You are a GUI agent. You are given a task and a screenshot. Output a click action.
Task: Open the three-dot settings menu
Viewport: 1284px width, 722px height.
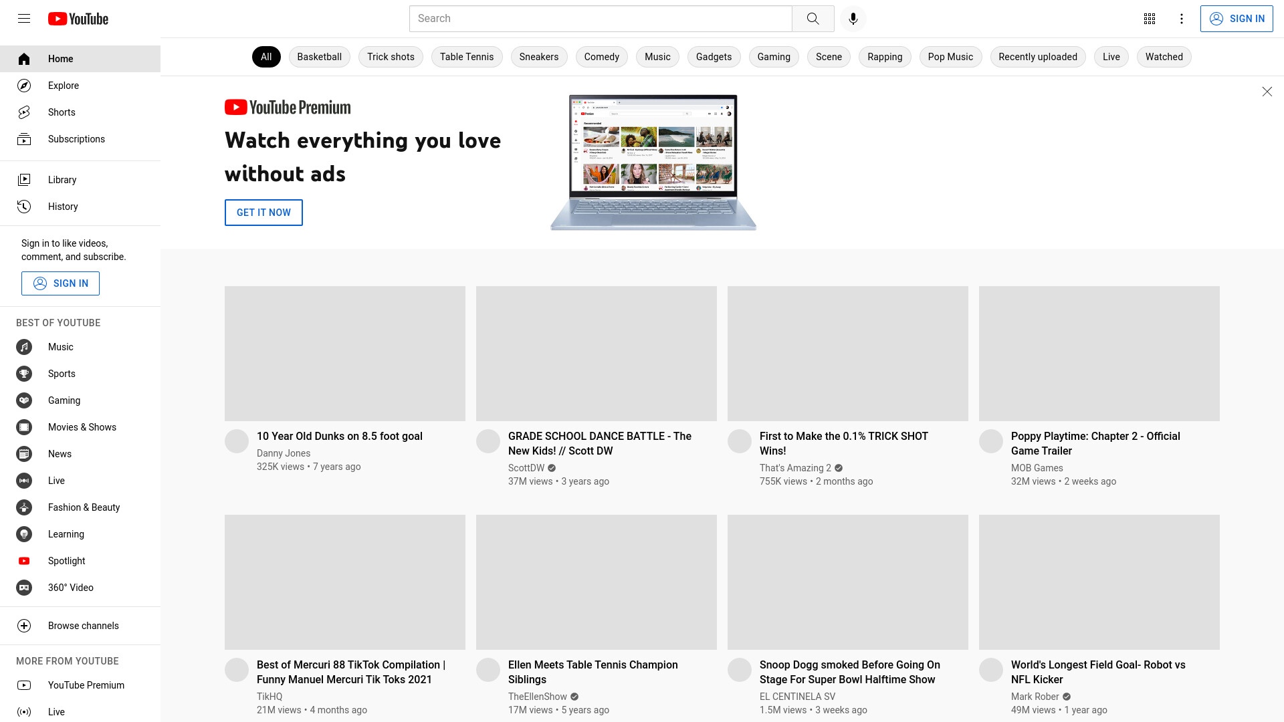[x=1182, y=19]
